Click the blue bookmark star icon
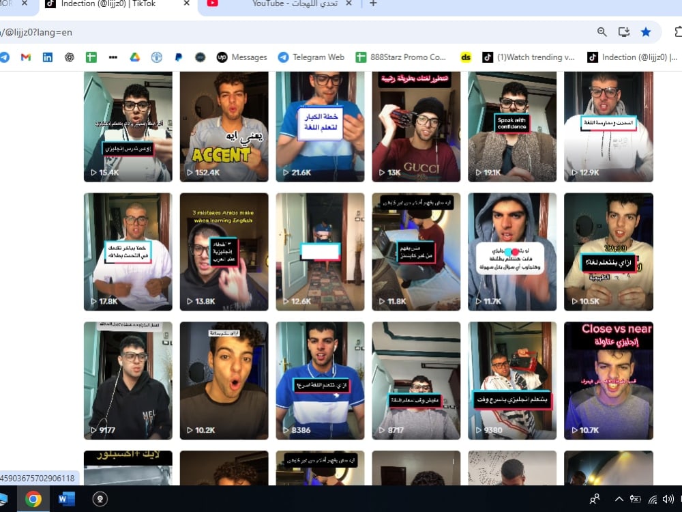Image resolution: width=682 pixels, height=512 pixels. click(646, 32)
